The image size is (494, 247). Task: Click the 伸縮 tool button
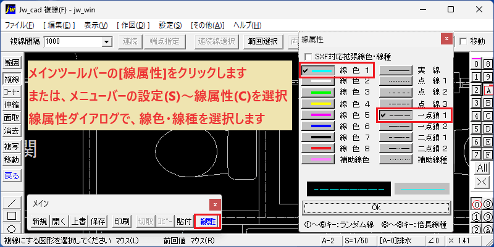[12, 105]
